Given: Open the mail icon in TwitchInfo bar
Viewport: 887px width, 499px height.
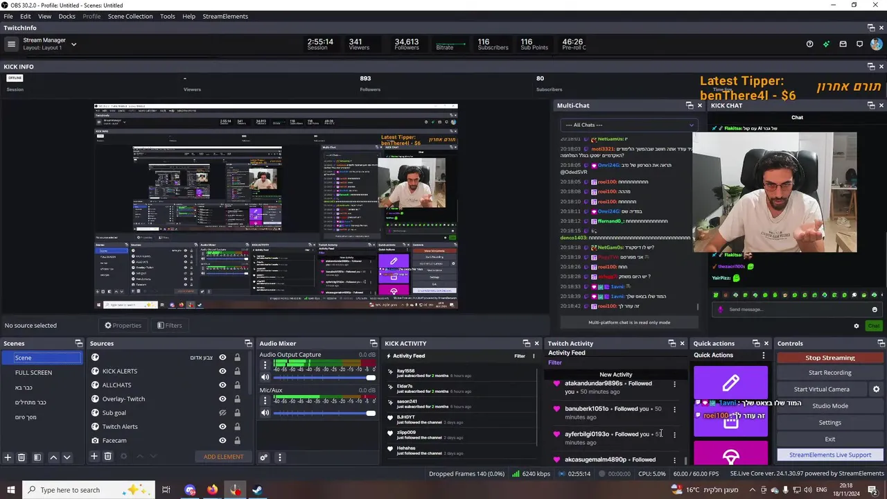Looking at the screenshot, I should [x=843, y=44].
